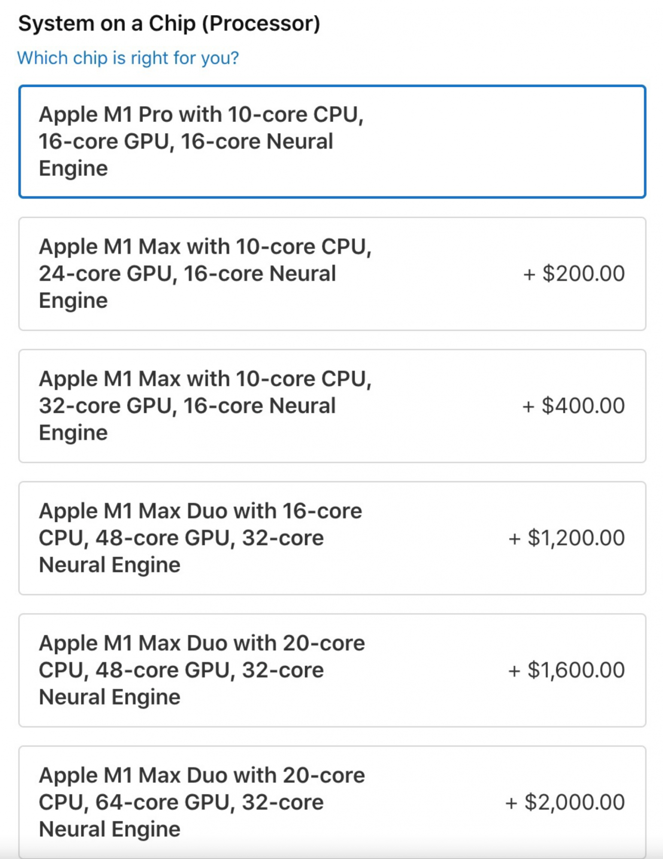
Task: Click "CPU, 64-core GPU, 32-core" text line
Action: point(181,802)
